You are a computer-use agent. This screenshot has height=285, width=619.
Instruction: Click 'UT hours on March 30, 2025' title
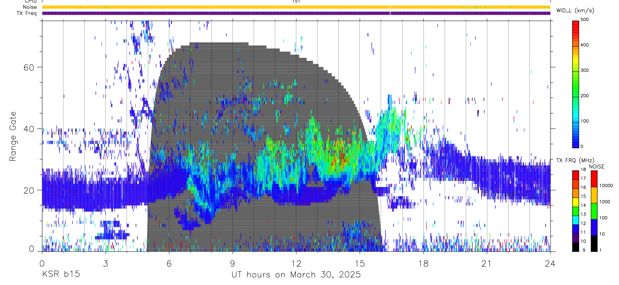point(296,274)
